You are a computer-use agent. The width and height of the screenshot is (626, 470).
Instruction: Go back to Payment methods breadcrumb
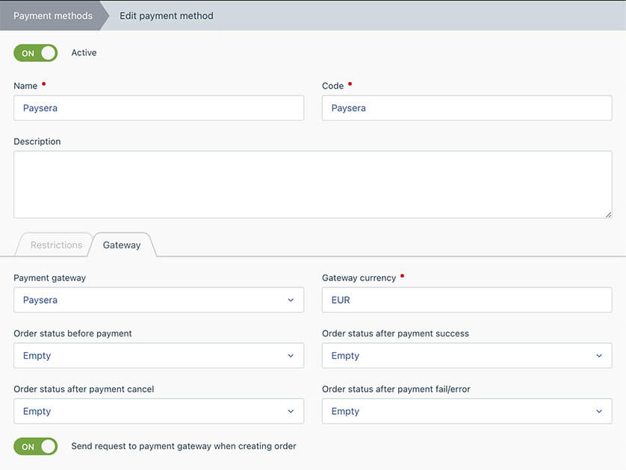(53, 16)
